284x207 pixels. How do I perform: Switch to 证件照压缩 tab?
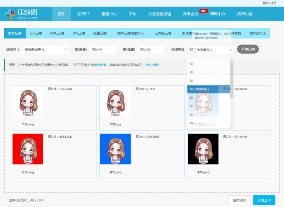163,33
